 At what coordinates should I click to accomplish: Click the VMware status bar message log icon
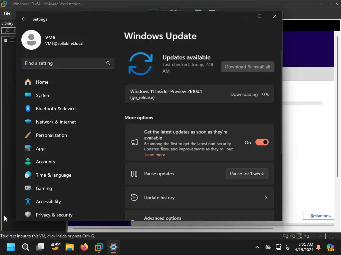pos(331,236)
